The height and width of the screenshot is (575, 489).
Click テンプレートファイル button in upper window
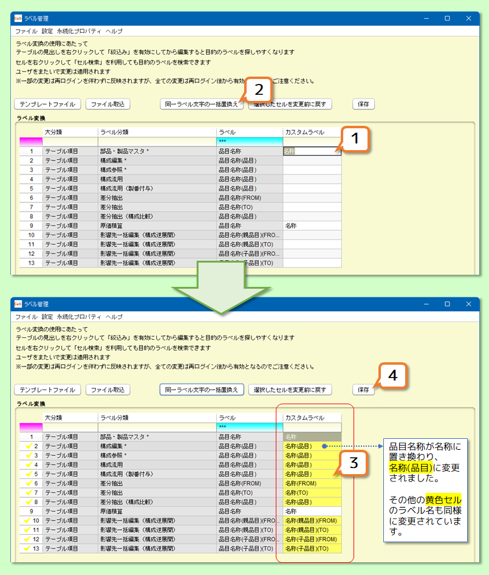[x=47, y=104]
